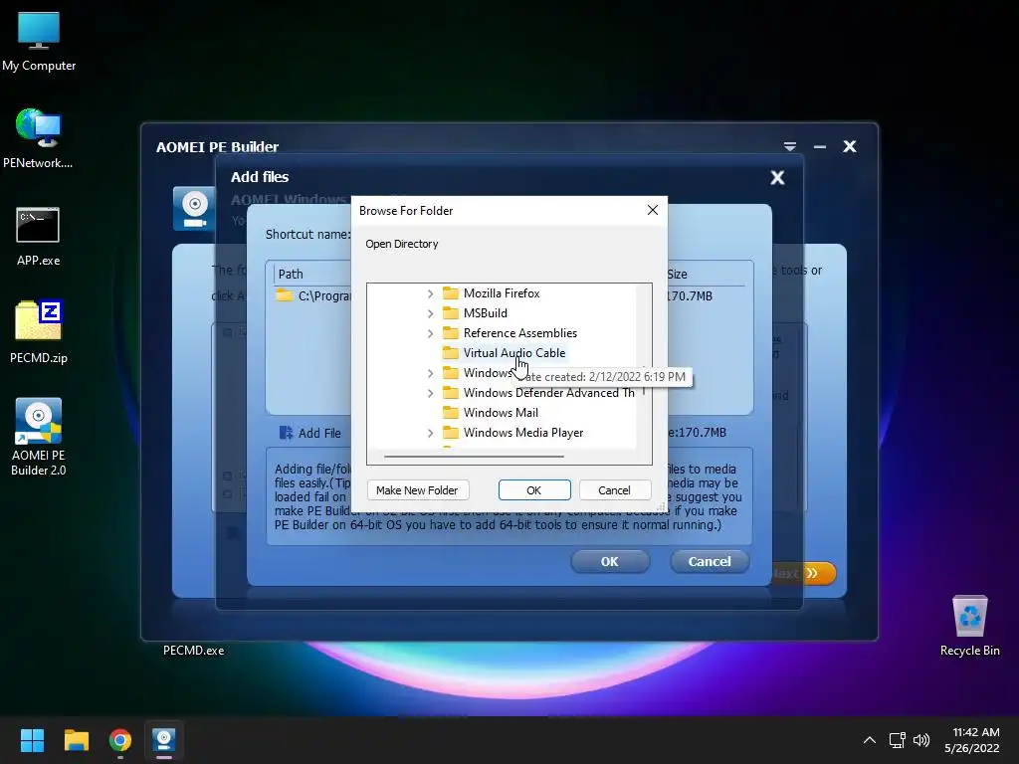Click OK in the Add files dialog
1019x764 pixels.
point(610,561)
